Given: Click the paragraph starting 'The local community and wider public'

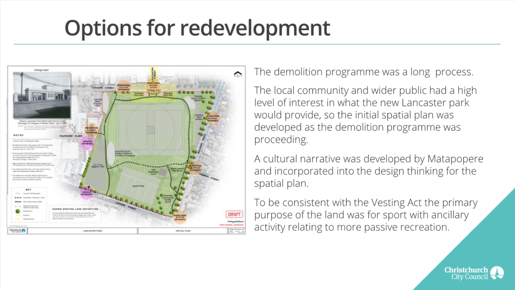Looking at the screenshot, I should pyautogui.click(x=366, y=115).
